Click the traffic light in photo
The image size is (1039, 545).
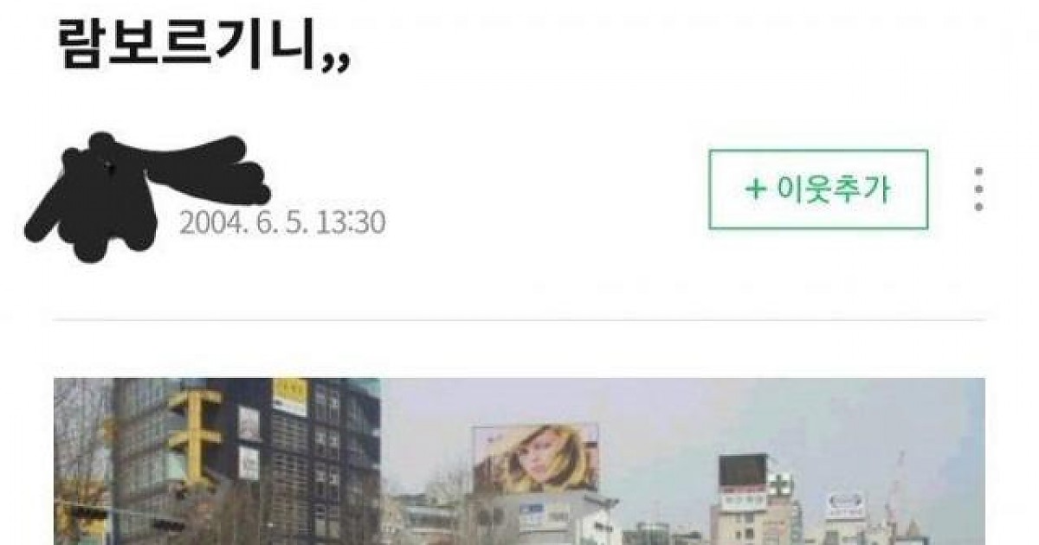(x=89, y=514)
